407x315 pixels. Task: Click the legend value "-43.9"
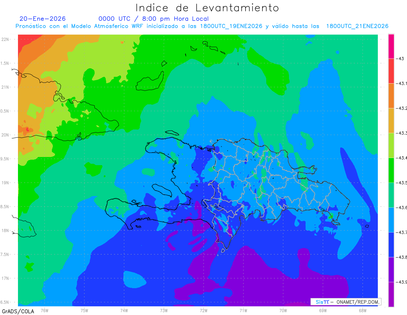(402, 282)
